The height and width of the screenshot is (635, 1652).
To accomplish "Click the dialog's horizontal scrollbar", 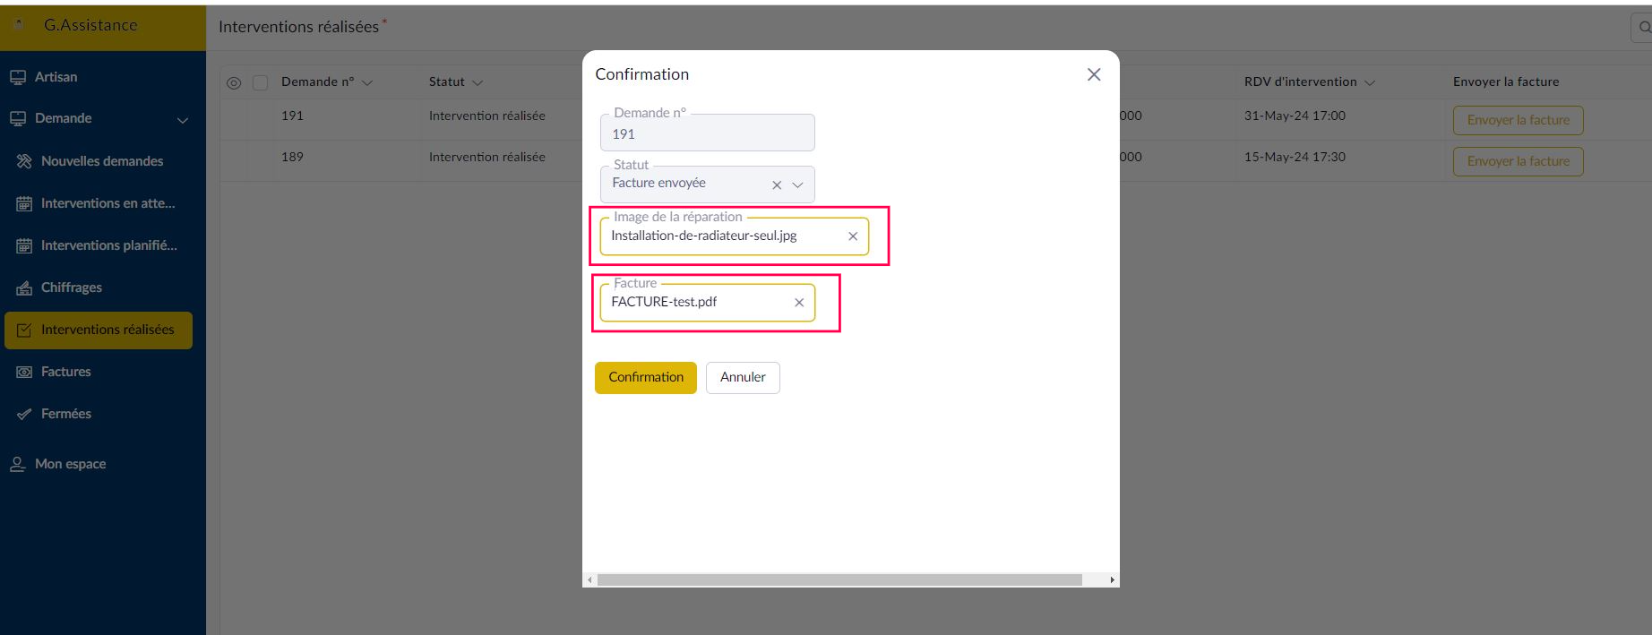I will pos(839,579).
